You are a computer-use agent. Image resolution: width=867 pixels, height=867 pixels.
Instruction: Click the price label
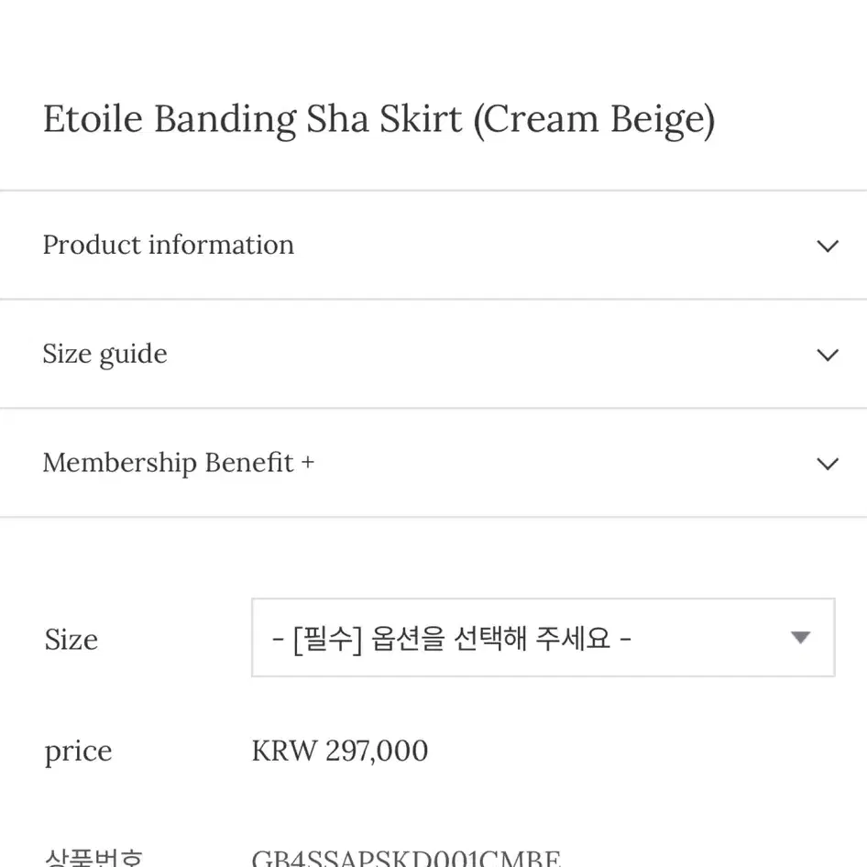78,752
